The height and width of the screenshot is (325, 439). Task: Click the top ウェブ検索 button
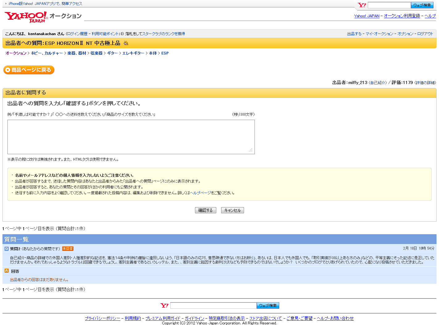[x=422, y=5]
